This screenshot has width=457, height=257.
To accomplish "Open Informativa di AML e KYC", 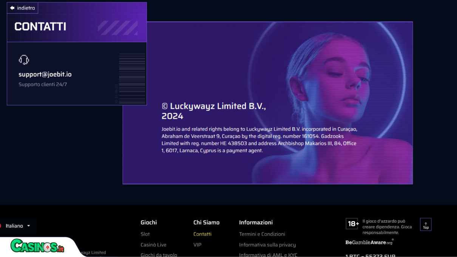I will pyautogui.click(x=268, y=255).
